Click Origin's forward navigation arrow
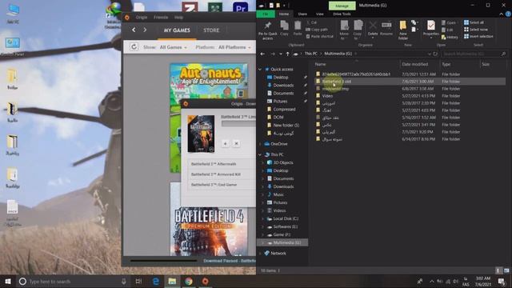Image resolution: width=512 pixels, height=288 pixels. pos(145,30)
